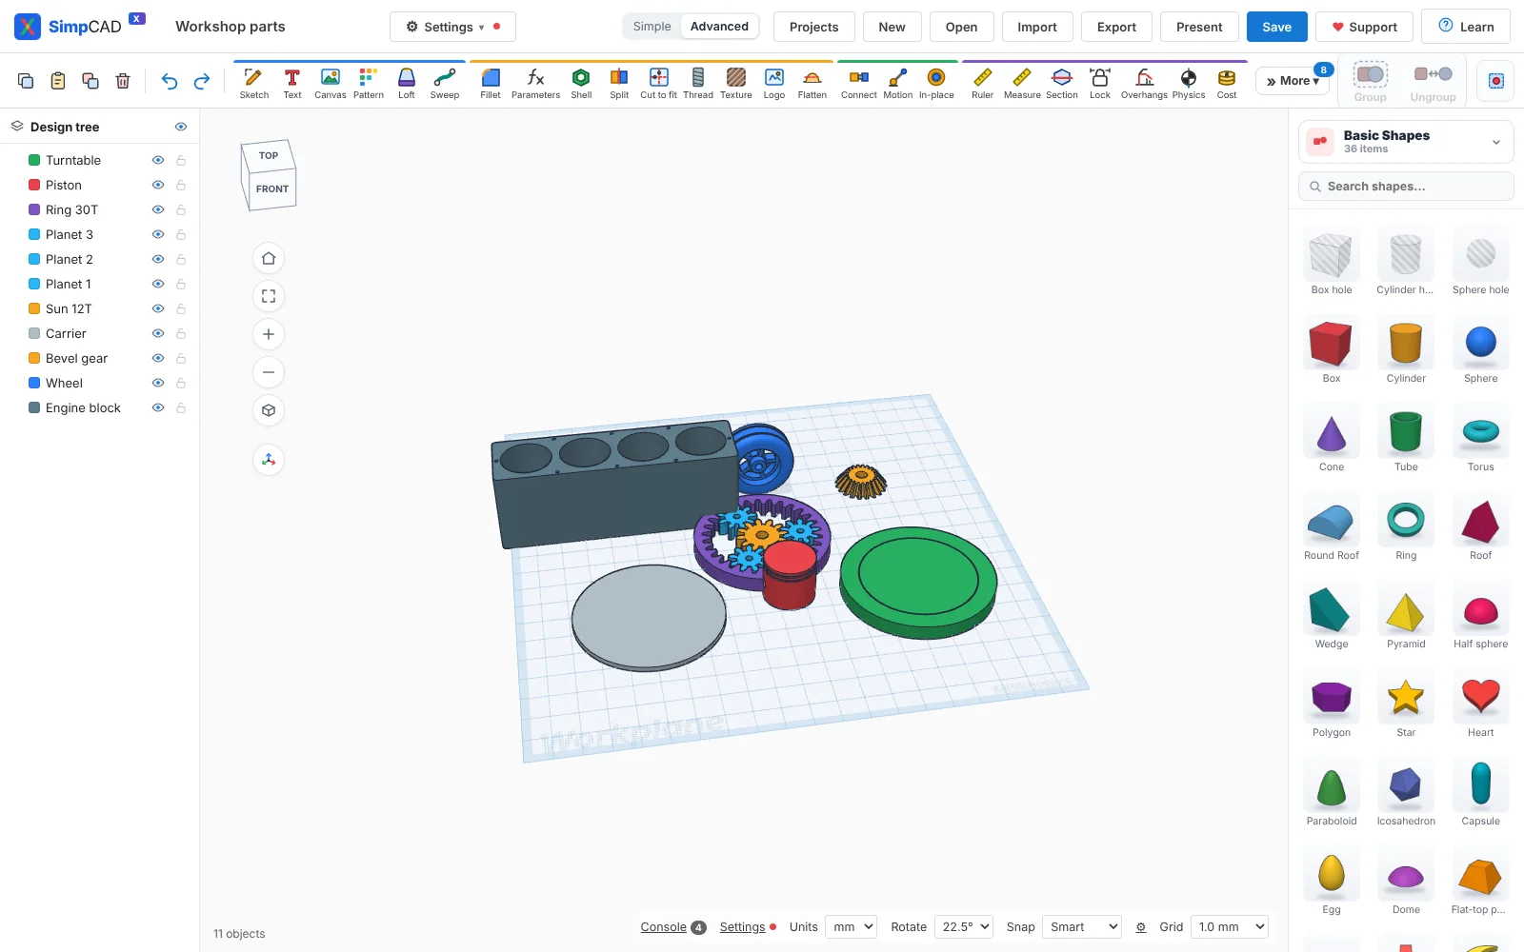Click the FRONT face of view cube
Viewport: 1524px width, 952px height.
(x=272, y=188)
